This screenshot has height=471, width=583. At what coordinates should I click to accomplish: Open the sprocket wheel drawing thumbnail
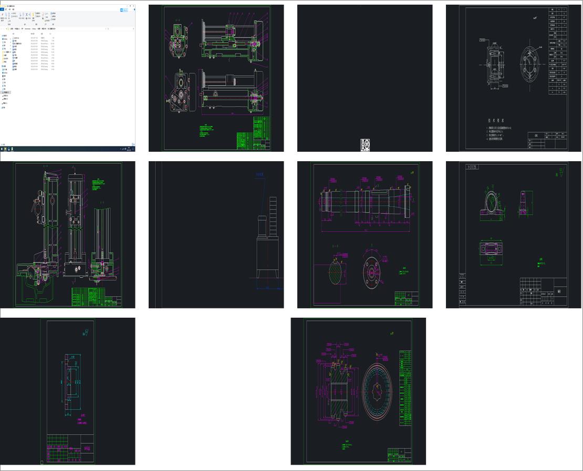click(358, 391)
